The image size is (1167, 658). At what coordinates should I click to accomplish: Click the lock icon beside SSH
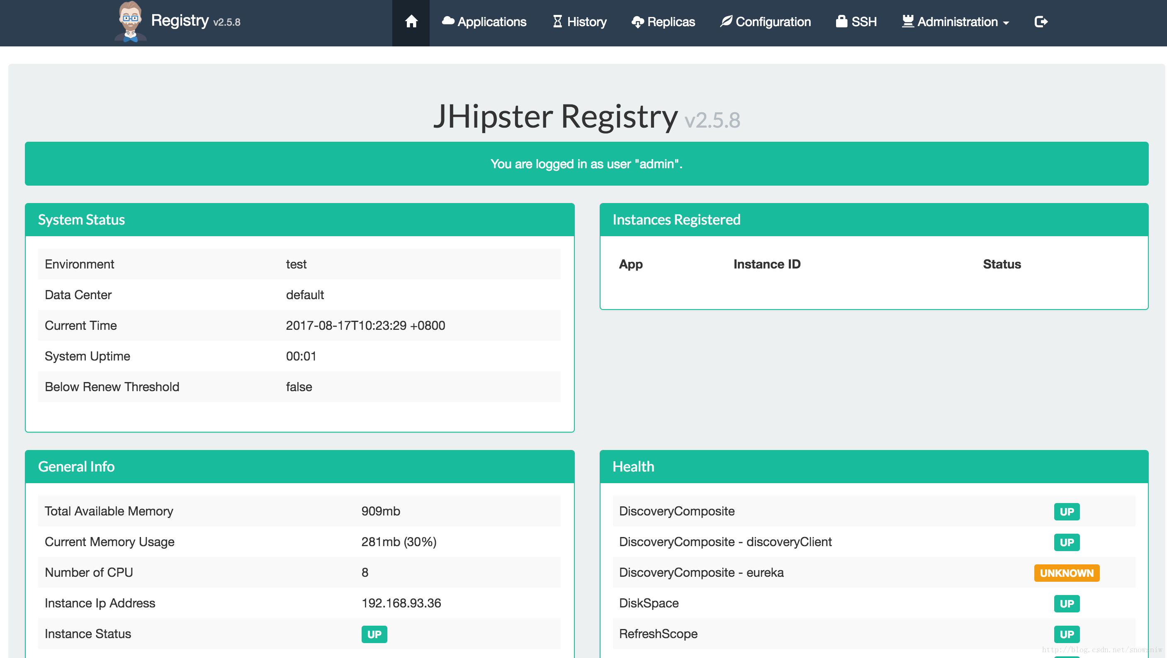point(841,21)
